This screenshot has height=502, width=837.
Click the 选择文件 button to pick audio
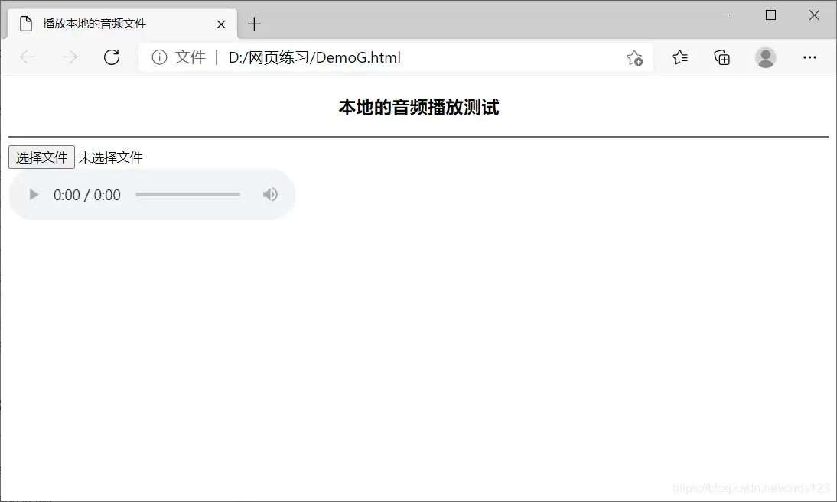click(41, 157)
